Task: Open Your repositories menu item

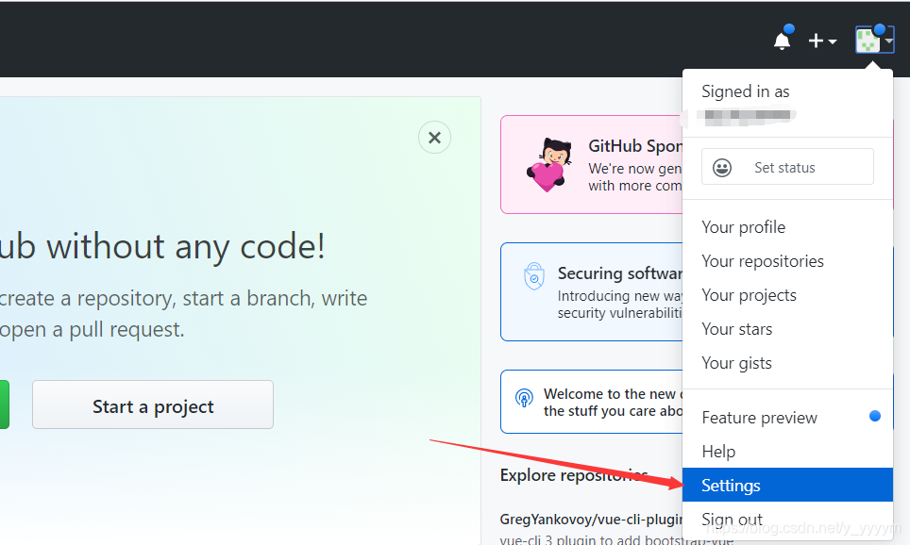Action: tap(787, 261)
